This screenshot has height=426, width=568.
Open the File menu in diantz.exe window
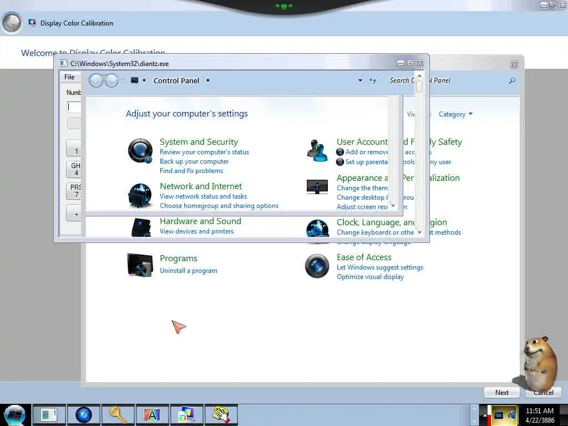[69, 77]
